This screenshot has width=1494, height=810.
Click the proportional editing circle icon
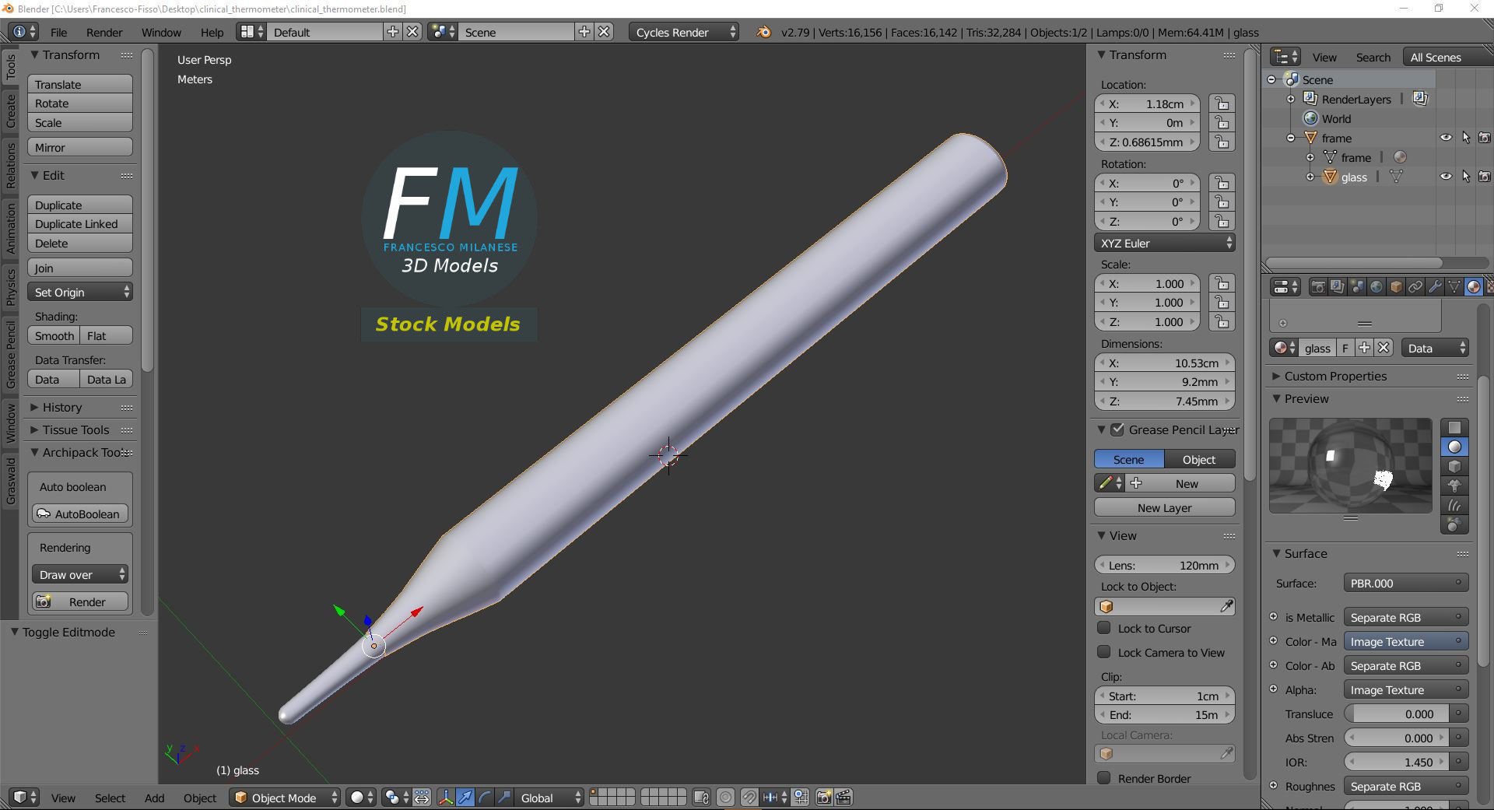click(x=725, y=798)
